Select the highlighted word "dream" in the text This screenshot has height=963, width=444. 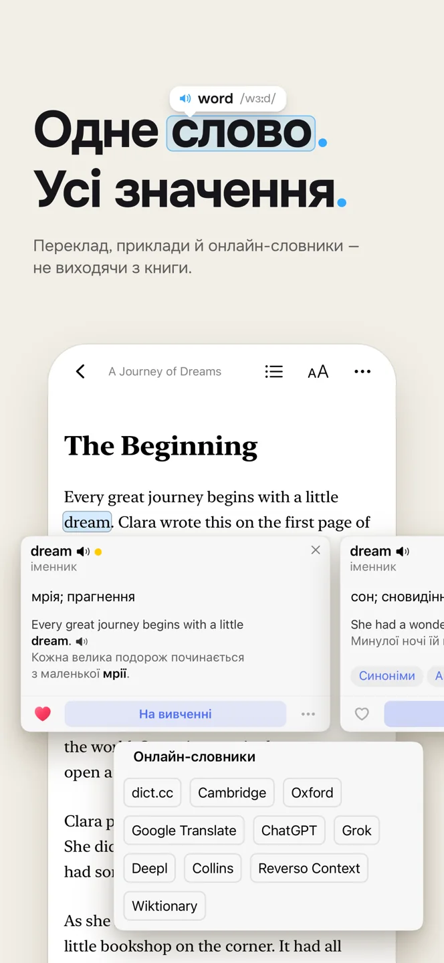pyautogui.click(x=87, y=522)
